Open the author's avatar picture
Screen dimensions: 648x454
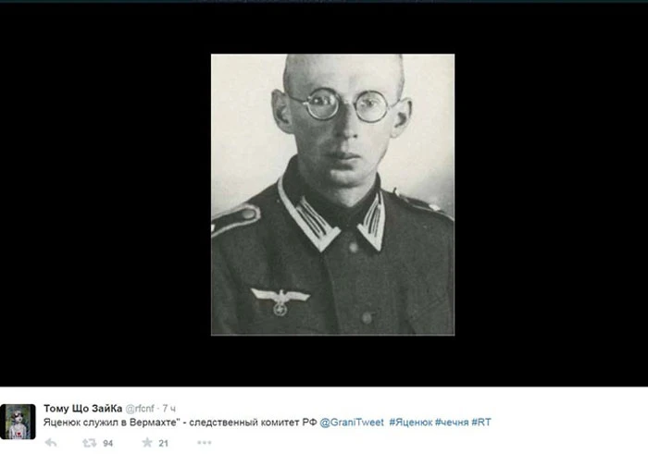18,422
